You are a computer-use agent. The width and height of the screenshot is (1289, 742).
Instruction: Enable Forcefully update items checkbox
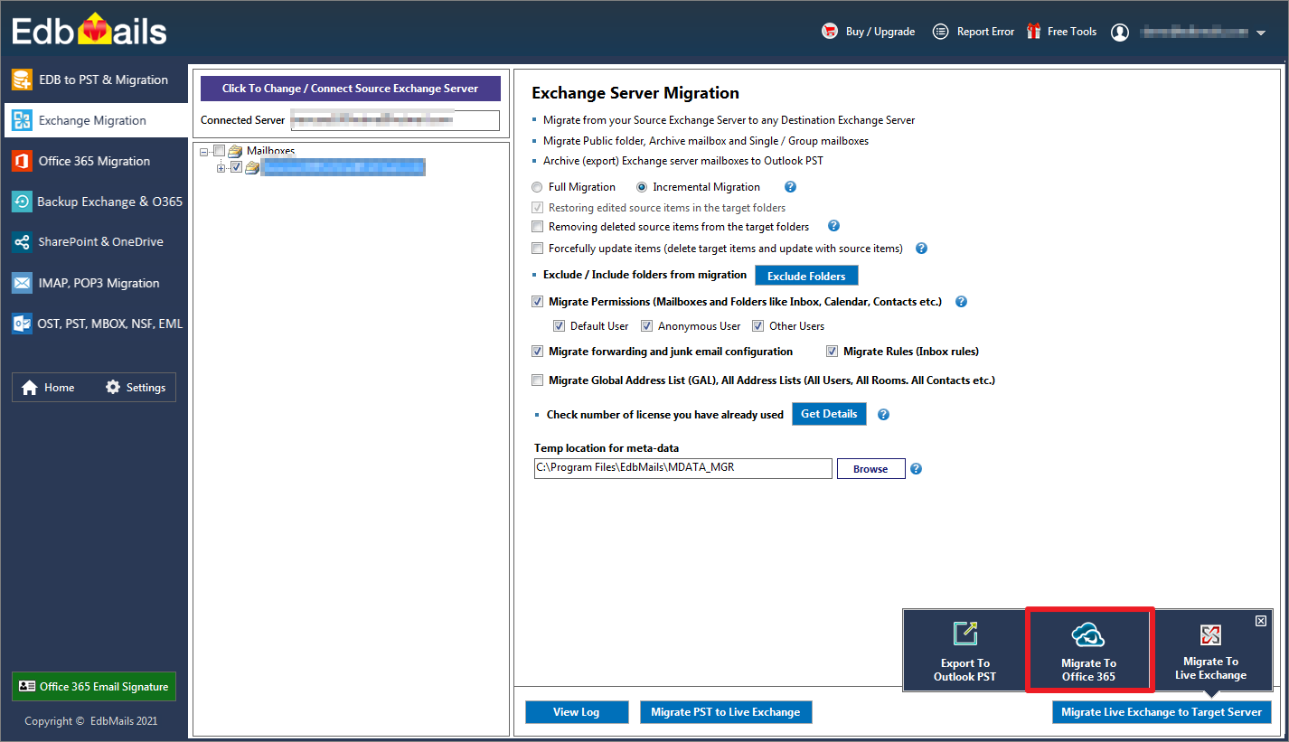point(538,249)
